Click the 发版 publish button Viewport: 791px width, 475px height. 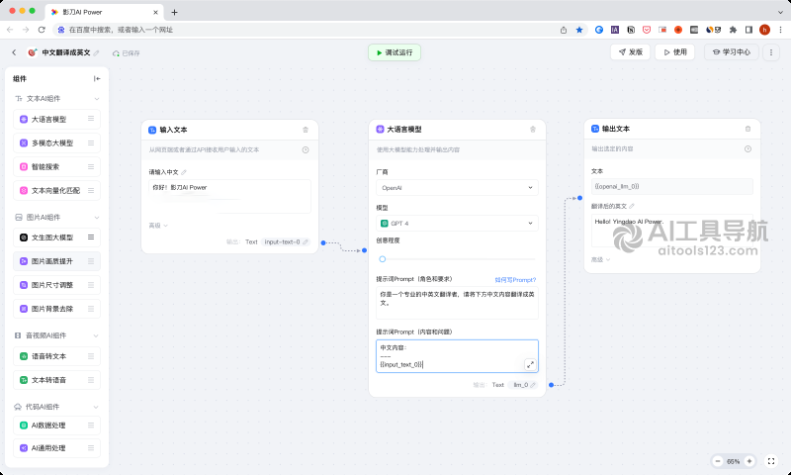630,52
